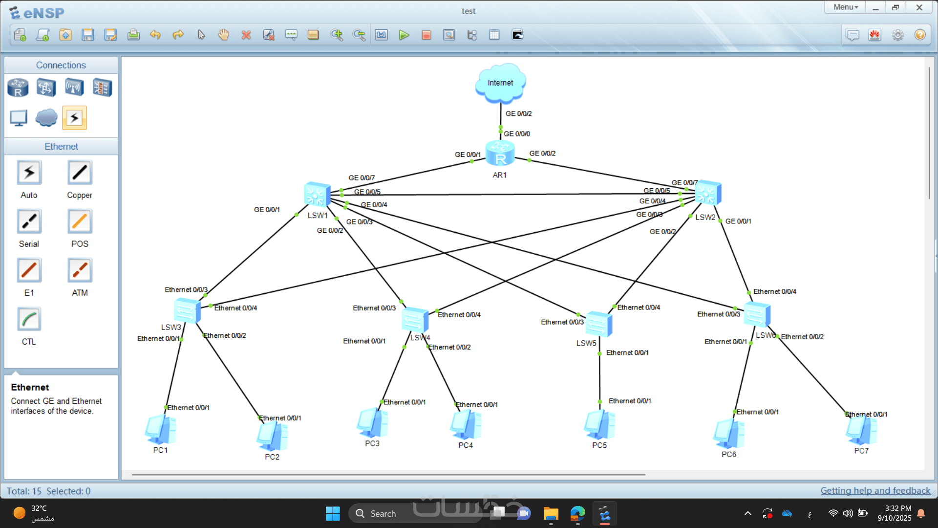Image resolution: width=938 pixels, height=528 pixels.
Task: Open the settings gear icon
Action: click(897, 35)
